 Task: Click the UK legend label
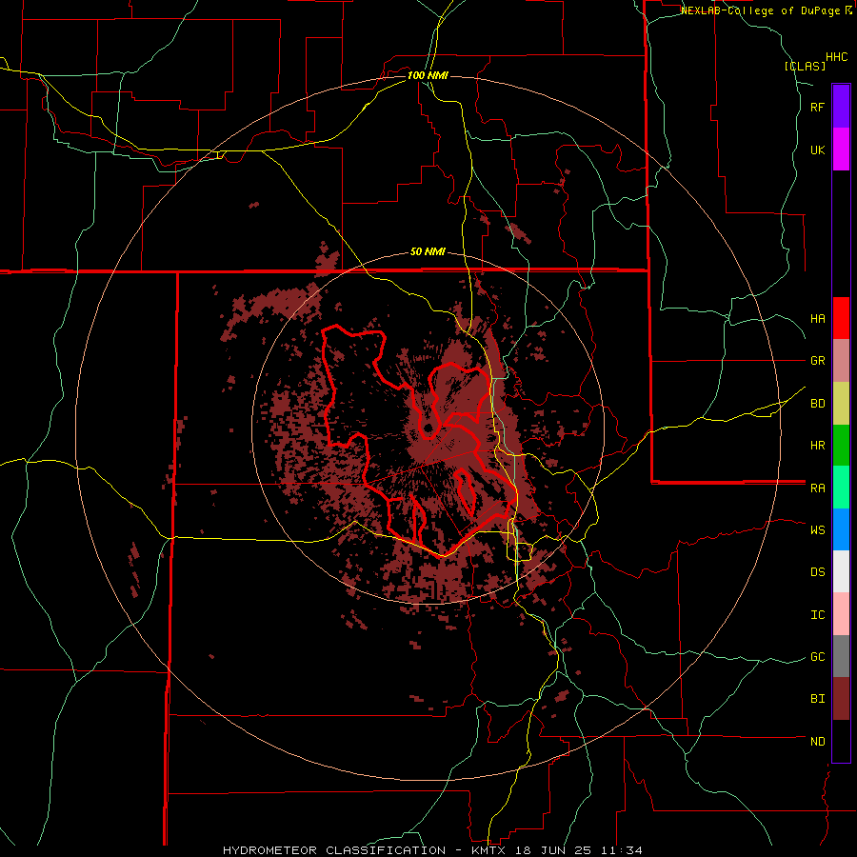818,149
